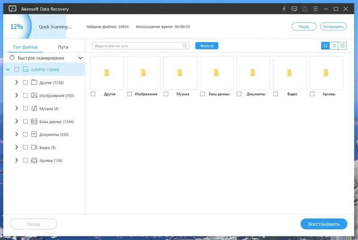
Task: Click the Документы icon in sidebar
Action: [x=34, y=134]
